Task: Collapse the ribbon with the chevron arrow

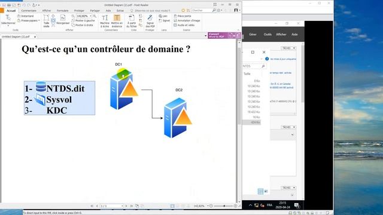Action: click(x=238, y=30)
